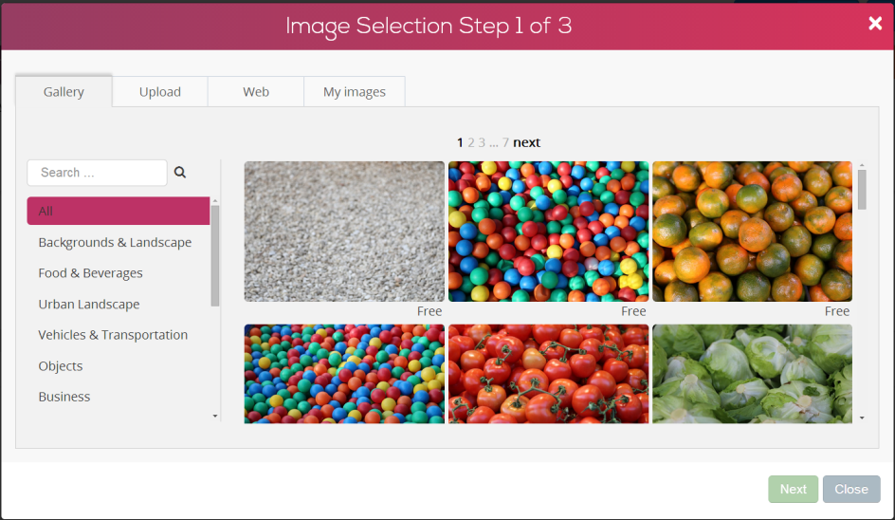Click the category list scroll down arrow
Image resolution: width=895 pixels, height=520 pixels.
(215, 416)
